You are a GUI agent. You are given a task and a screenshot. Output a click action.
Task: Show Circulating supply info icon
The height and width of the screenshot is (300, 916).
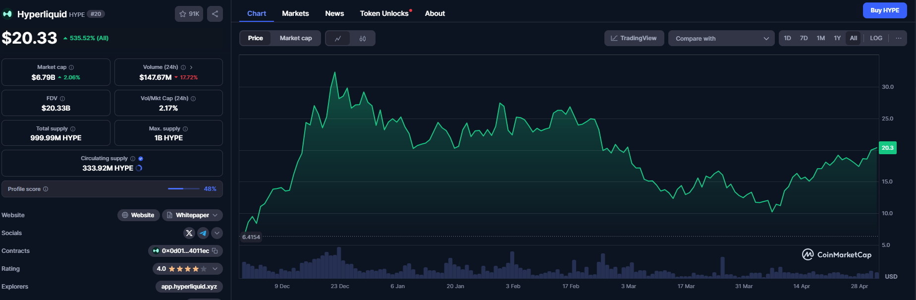(133, 159)
